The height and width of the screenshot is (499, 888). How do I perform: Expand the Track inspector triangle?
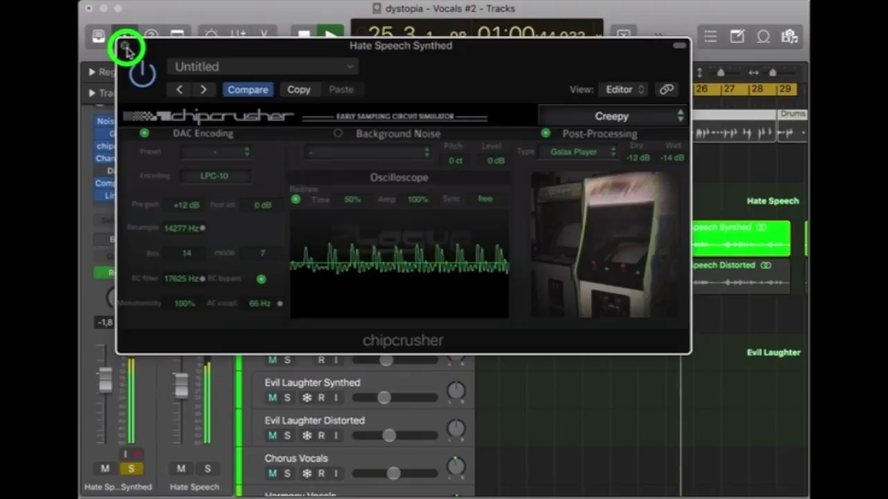click(92, 92)
